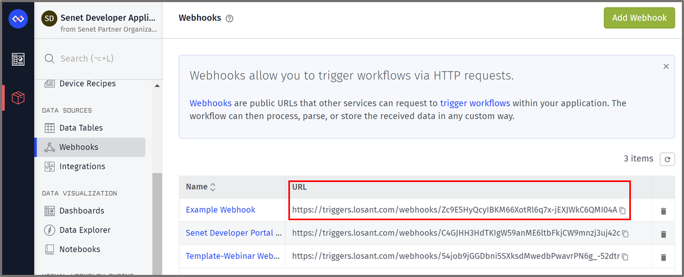Click the Add Webhook button
This screenshot has width=684, height=277.
tap(639, 18)
